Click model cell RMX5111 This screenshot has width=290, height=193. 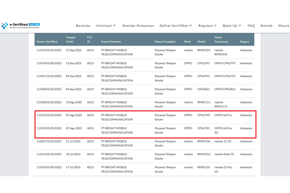(x=204, y=102)
